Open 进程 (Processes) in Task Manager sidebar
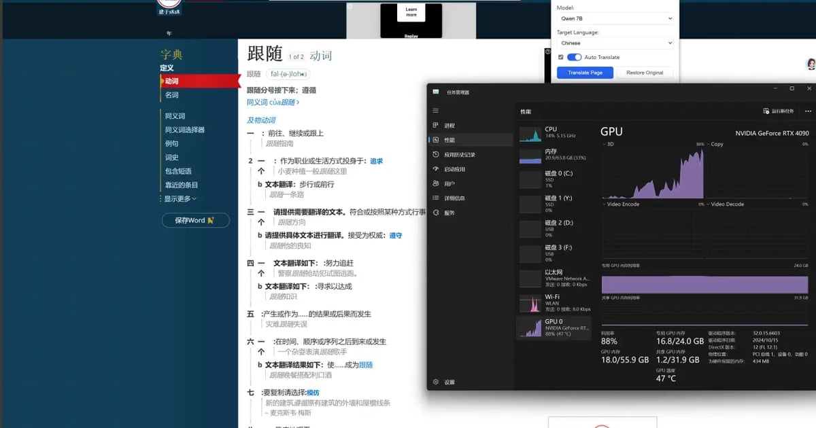 point(449,126)
